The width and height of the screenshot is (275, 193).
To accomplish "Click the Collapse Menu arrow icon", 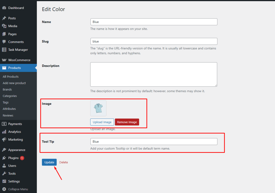I will click(4, 189).
